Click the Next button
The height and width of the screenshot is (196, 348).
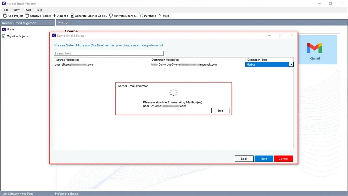coord(264,158)
